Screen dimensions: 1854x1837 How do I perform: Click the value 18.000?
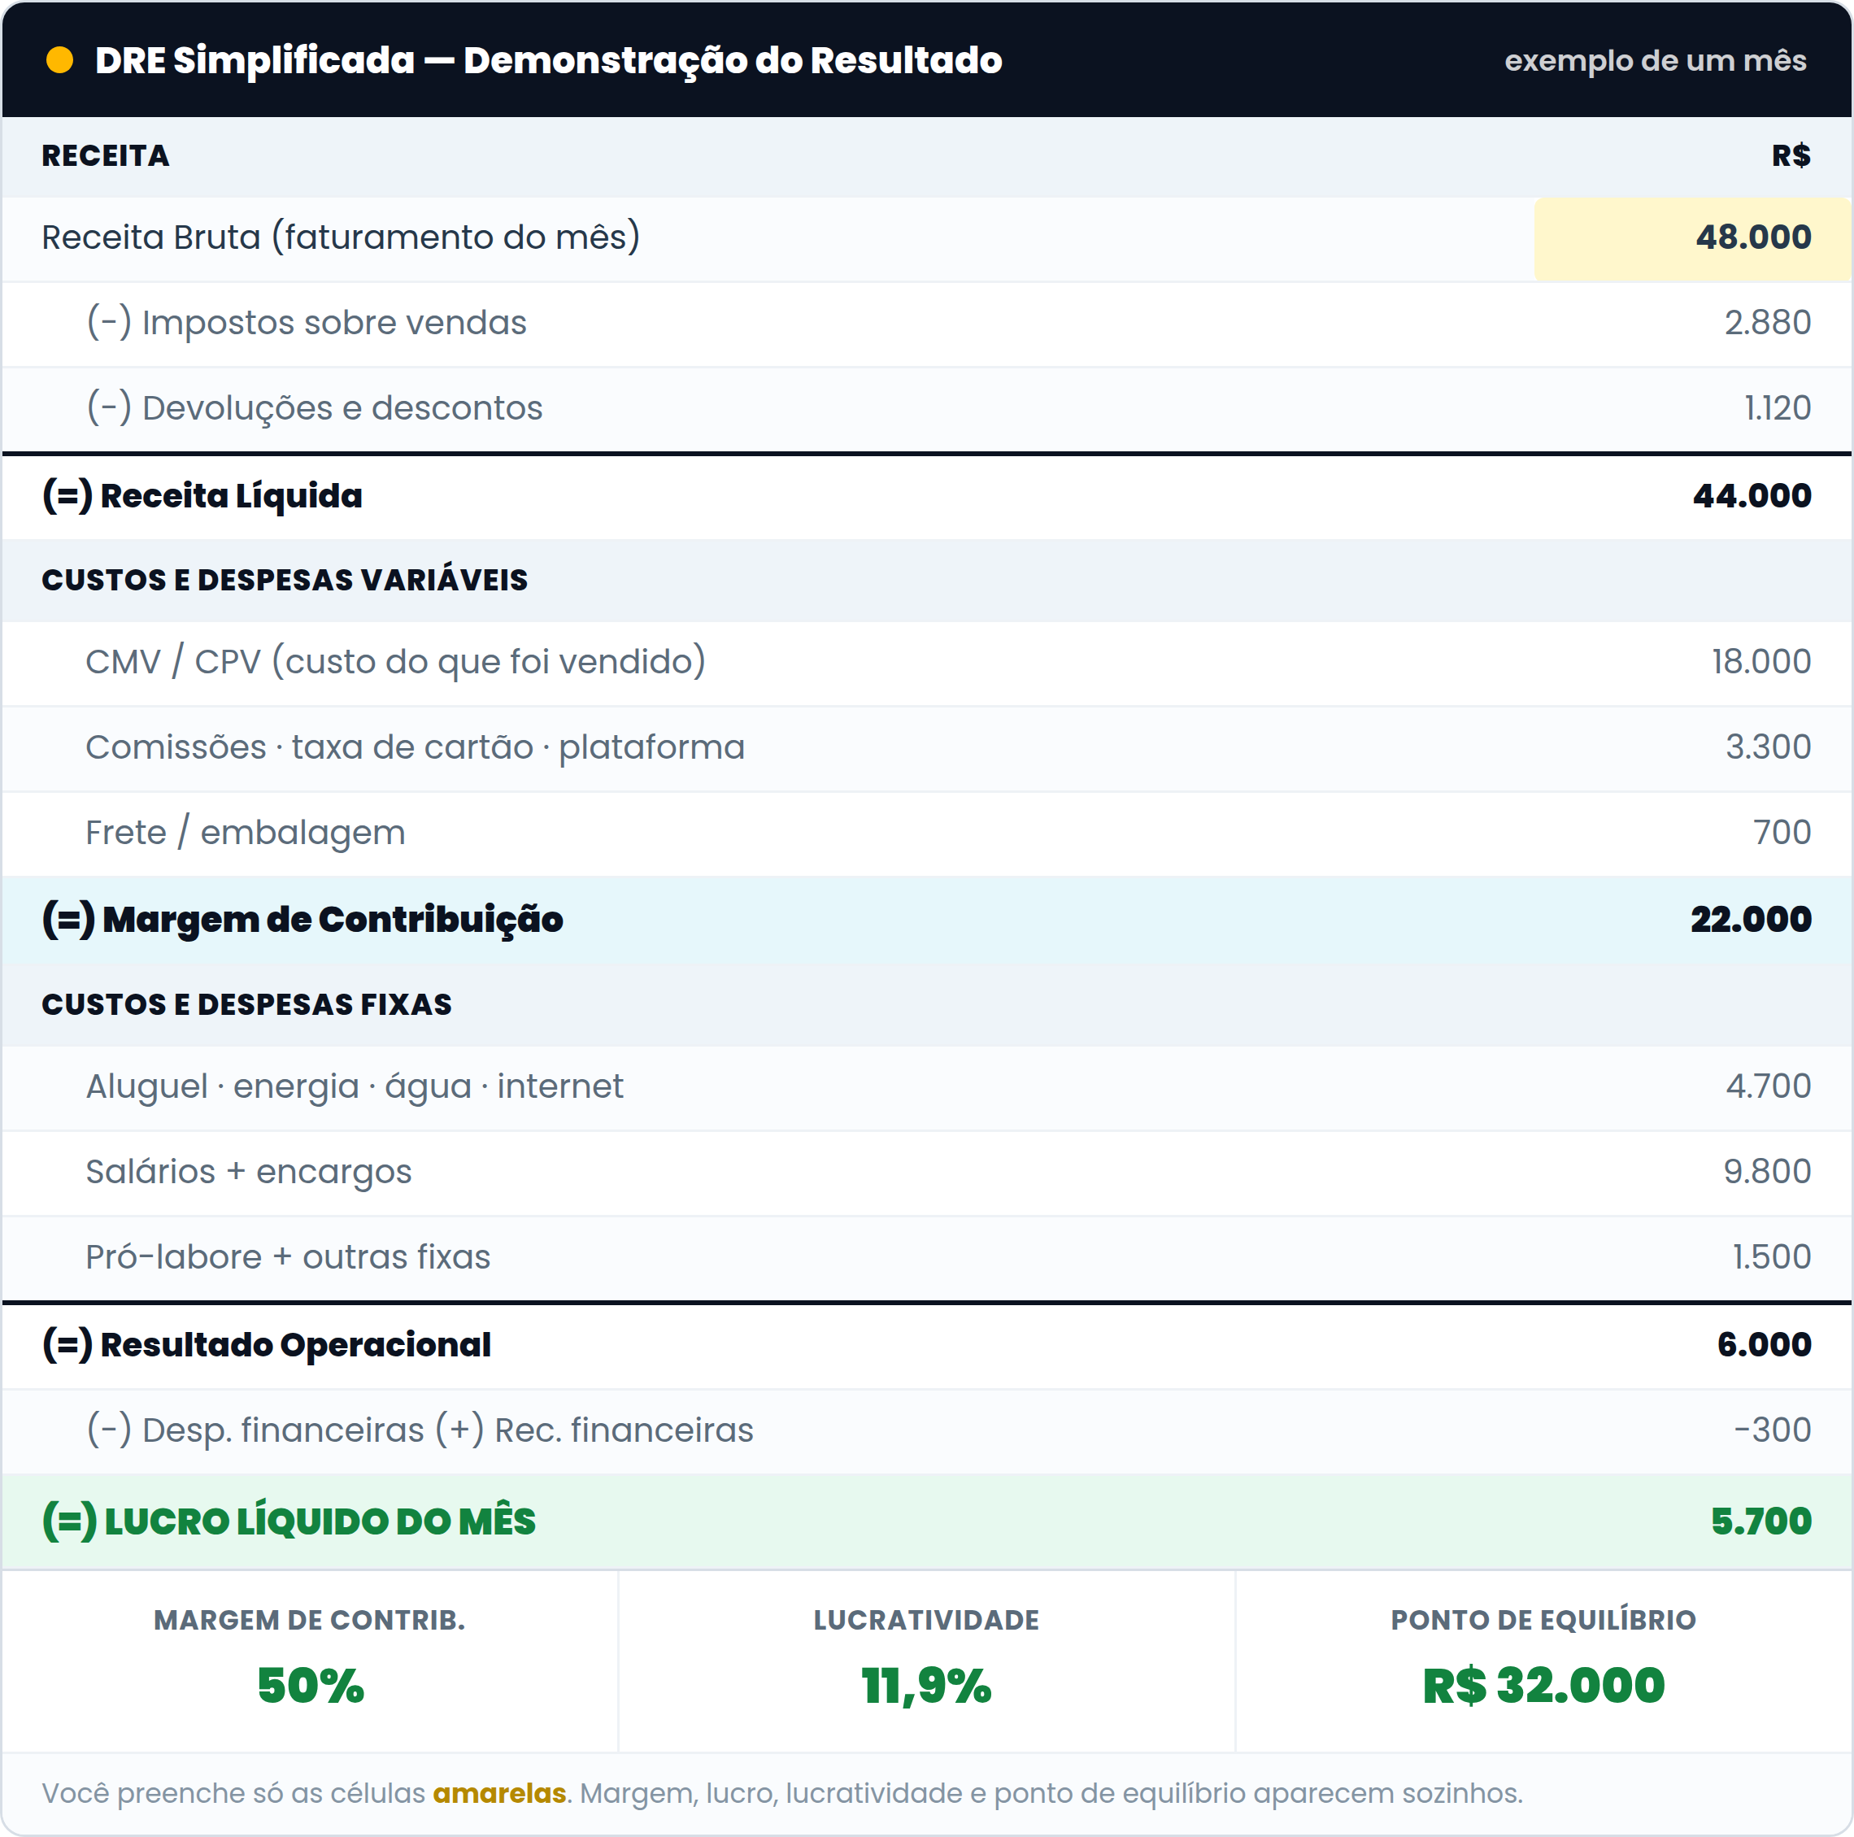(1761, 661)
